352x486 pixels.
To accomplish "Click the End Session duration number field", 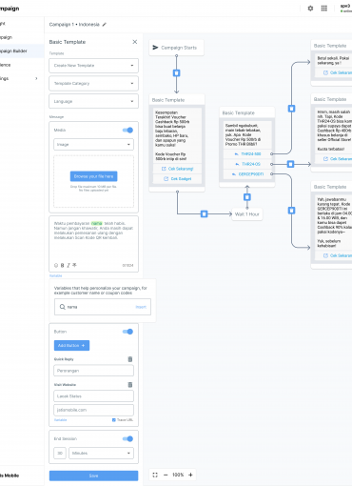I will click(60, 454).
